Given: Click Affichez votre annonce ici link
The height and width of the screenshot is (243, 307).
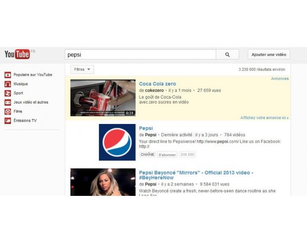Looking at the screenshot, I should pos(264,118).
